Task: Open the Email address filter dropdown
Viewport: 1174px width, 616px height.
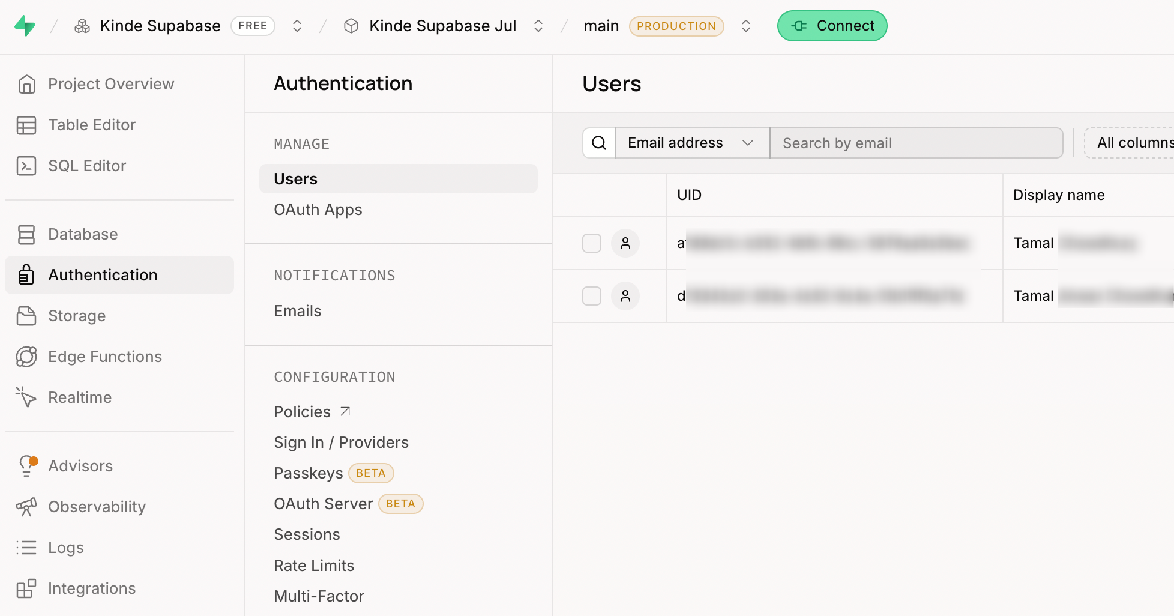Action: (692, 143)
